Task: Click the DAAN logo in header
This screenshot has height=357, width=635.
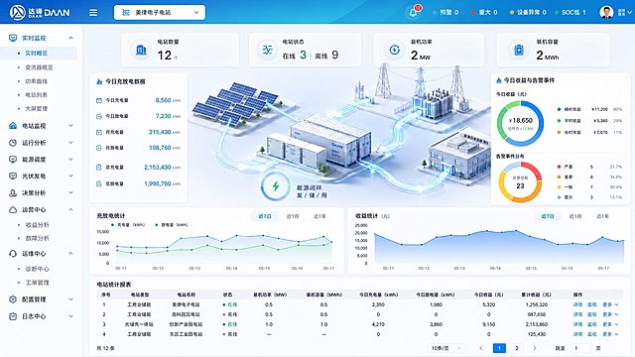Action: [40, 12]
